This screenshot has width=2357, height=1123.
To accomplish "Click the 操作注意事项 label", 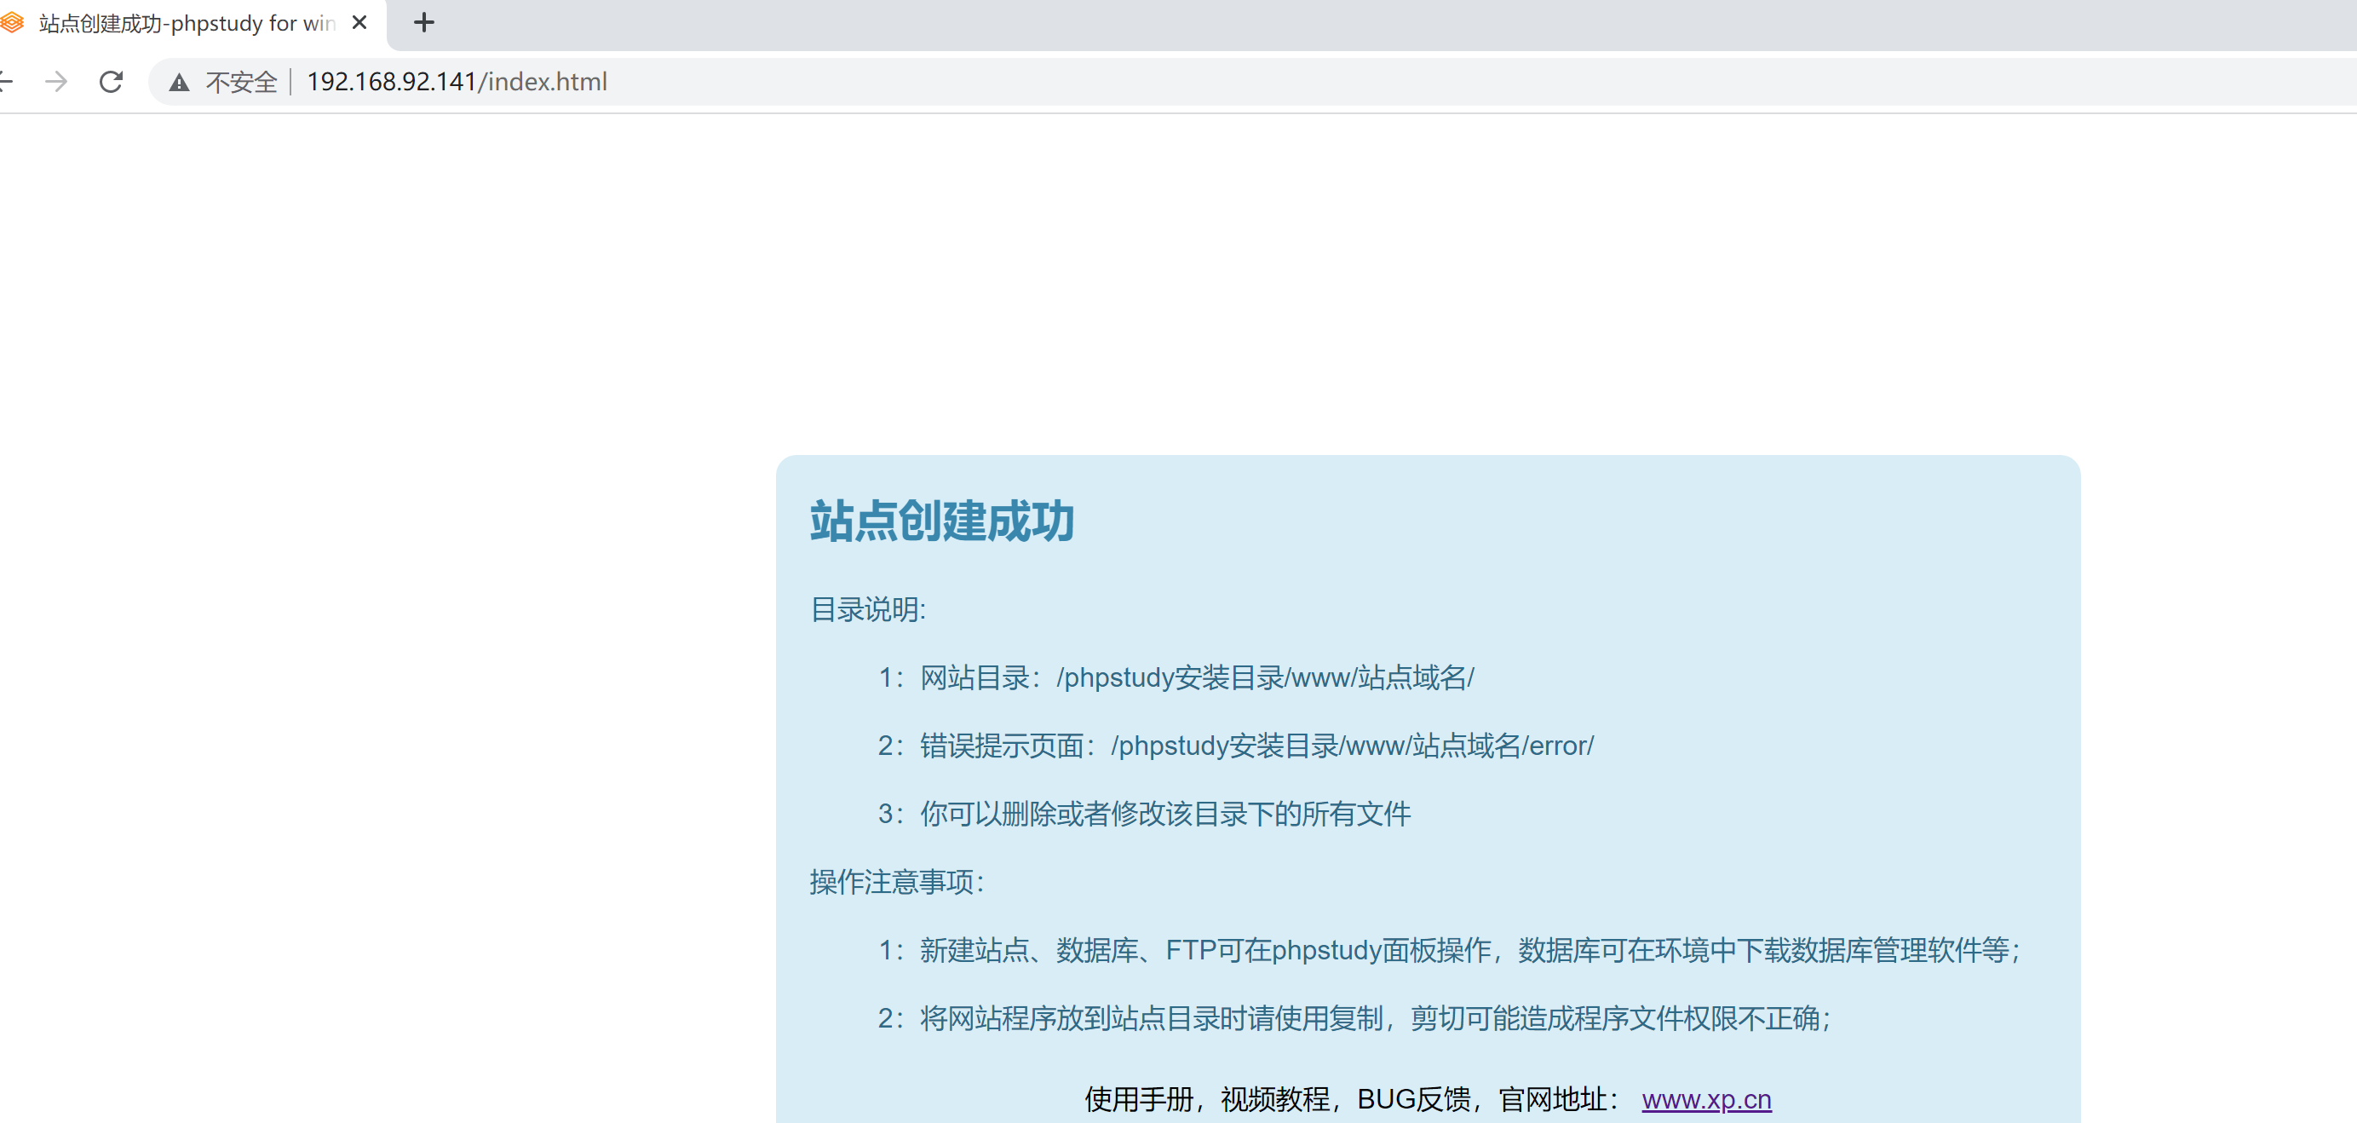I will pos(897,882).
